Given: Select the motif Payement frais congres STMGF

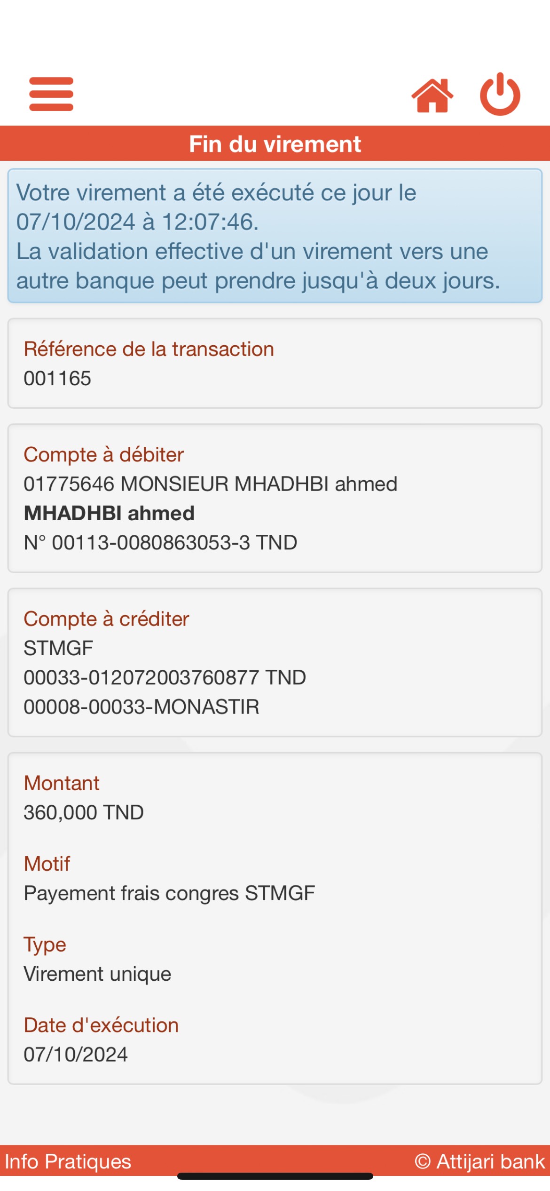Looking at the screenshot, I should click(169, 893).
